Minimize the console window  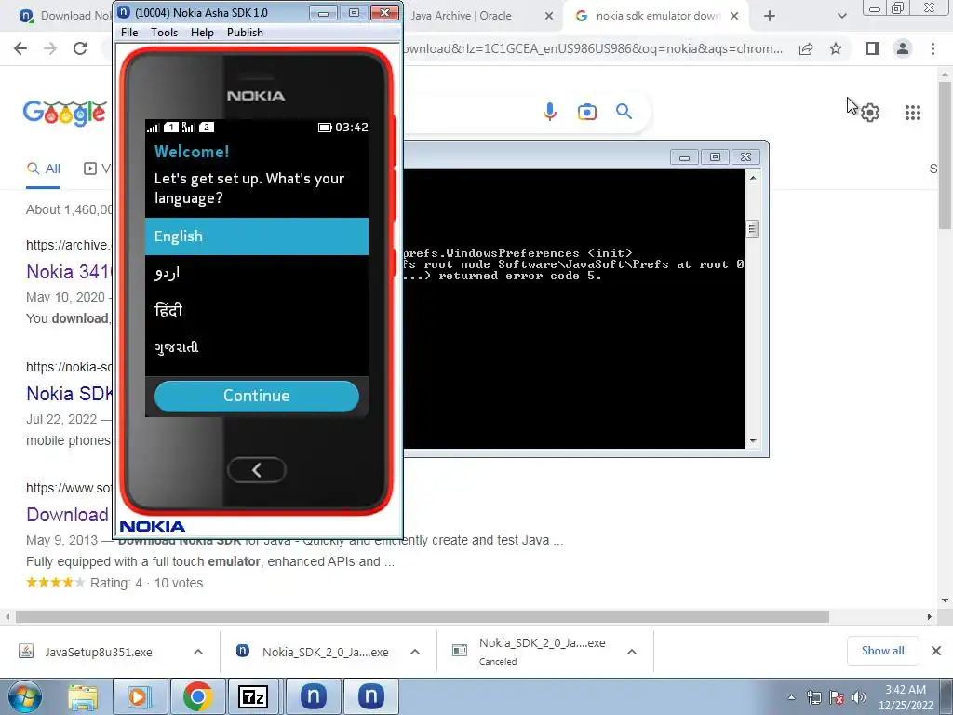[x=684, y=157]
